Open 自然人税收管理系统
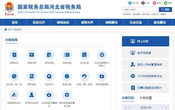The height and width of the screenshot is (110, 175). click(x=146, y=64)
